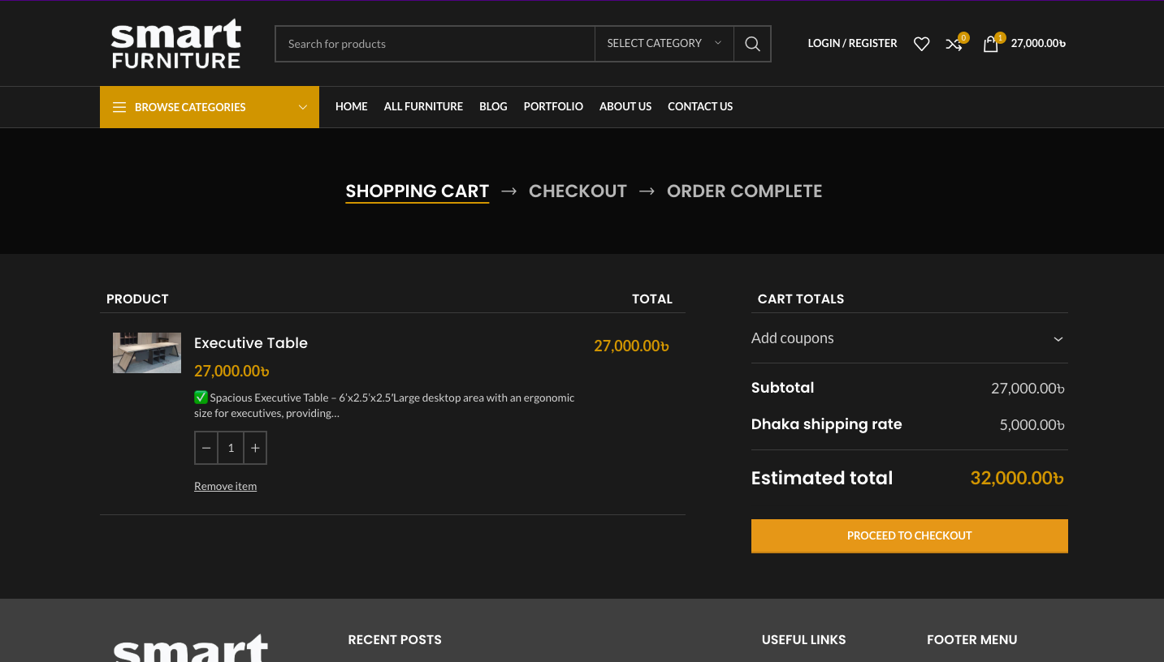Open the Executive Table product title link
The height and width of the screenshot is (662, 1164).
pos(251,343)
